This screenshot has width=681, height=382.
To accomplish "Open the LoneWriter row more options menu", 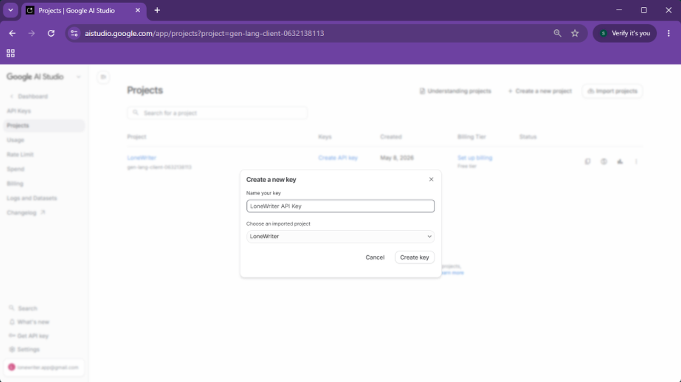I will pos(636,161).
